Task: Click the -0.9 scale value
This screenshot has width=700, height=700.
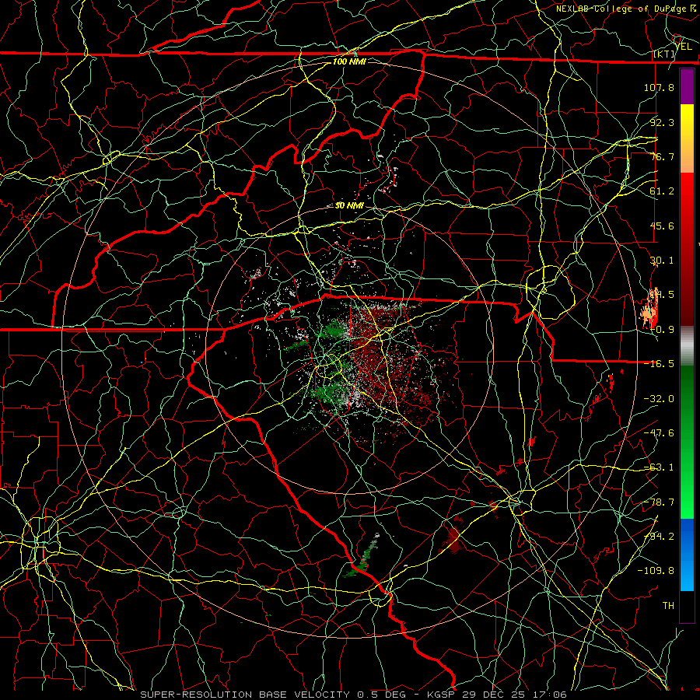Action: pyautogui.click(x=662, y=330)
